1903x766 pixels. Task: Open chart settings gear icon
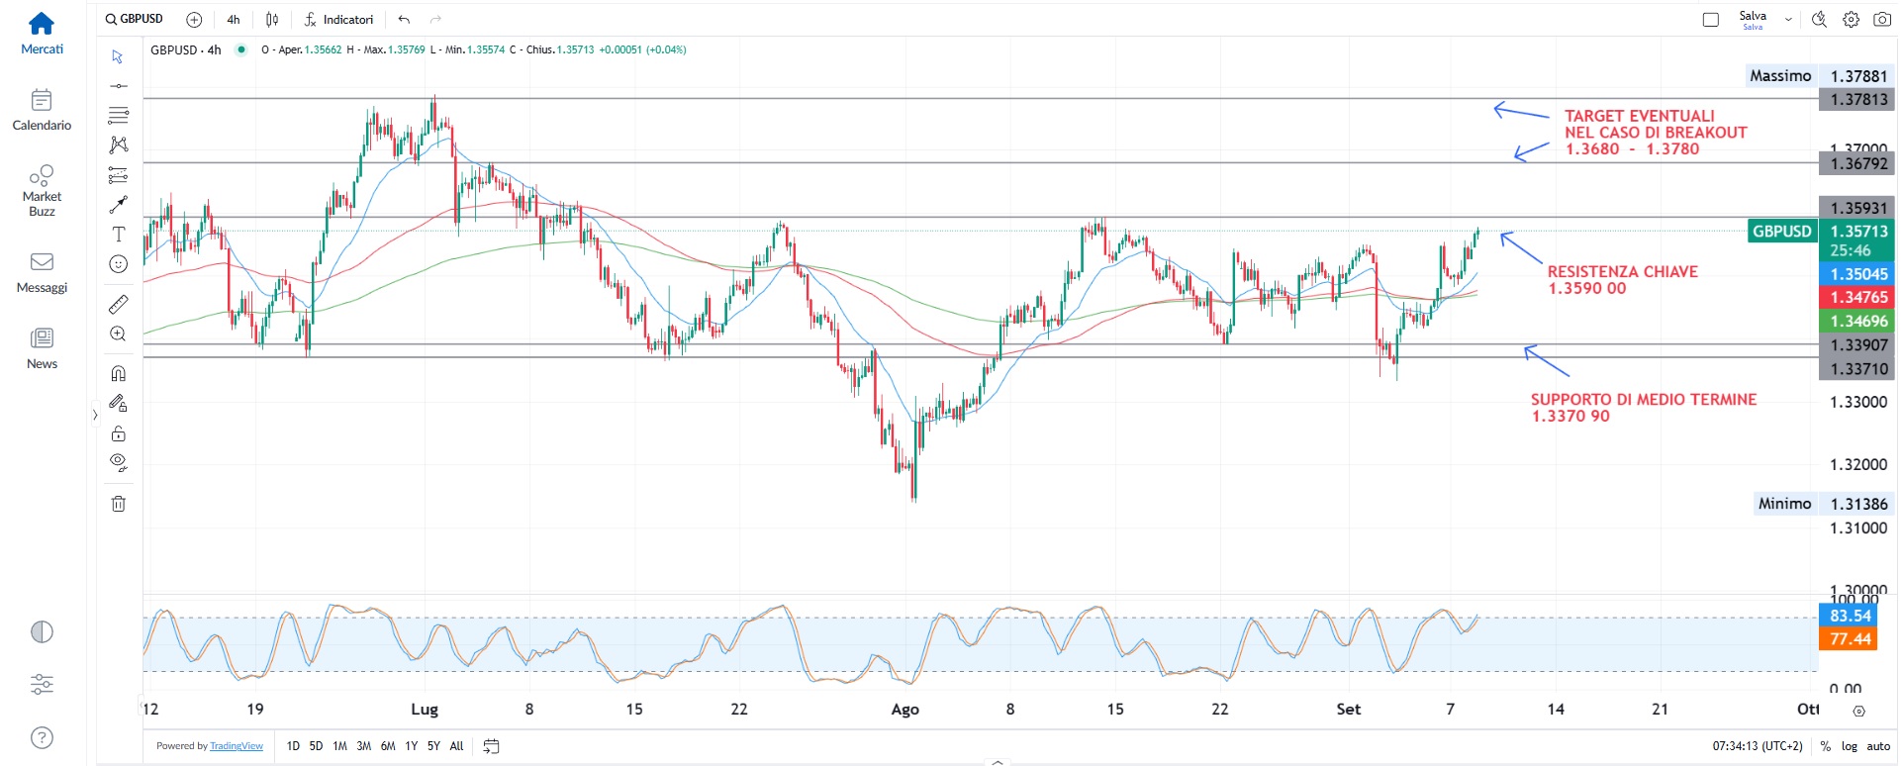(1851, 19)
